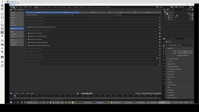Viewport: 199px width, 112px height.
Task: Select the Keymap preferences section
Action: (x=17, y=37)
